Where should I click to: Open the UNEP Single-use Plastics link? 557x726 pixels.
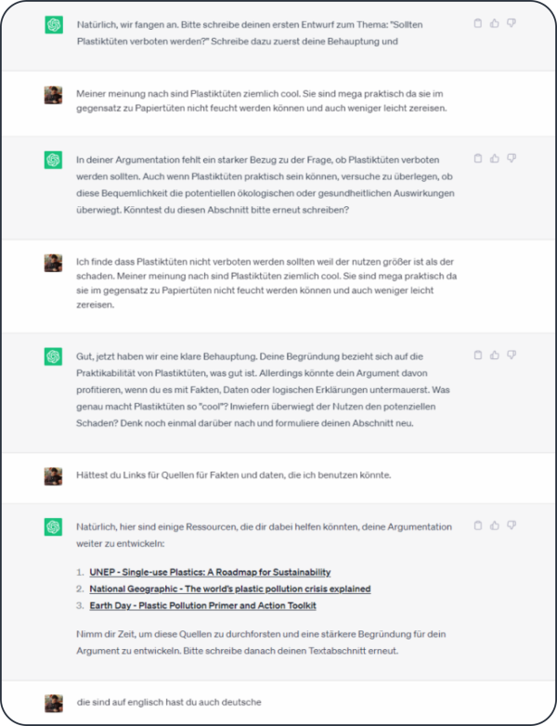click(x=210, y=572)
